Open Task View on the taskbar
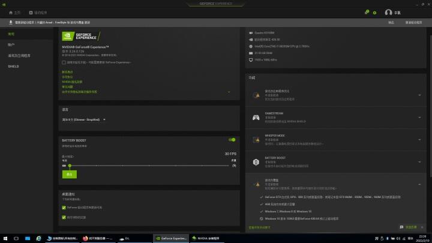 coord(16,238)
